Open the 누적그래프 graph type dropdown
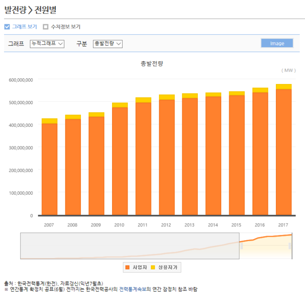This screenshot has height=294, width=305. 47,44
